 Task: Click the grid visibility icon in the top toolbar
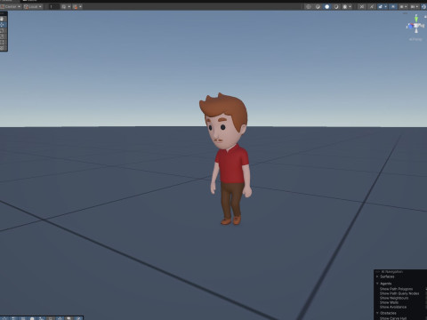click(402, 6)
